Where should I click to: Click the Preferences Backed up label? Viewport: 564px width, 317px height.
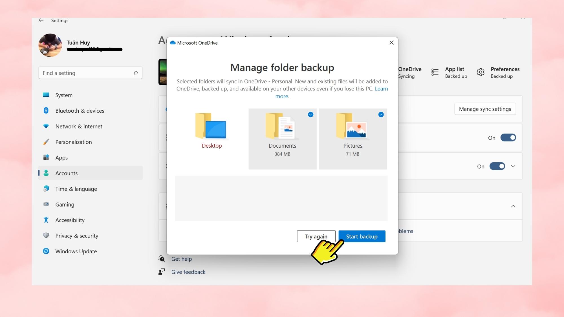coord(502,76)
